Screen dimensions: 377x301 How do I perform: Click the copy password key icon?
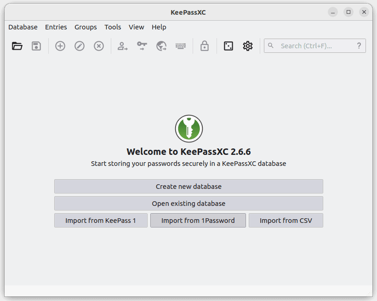142,46
